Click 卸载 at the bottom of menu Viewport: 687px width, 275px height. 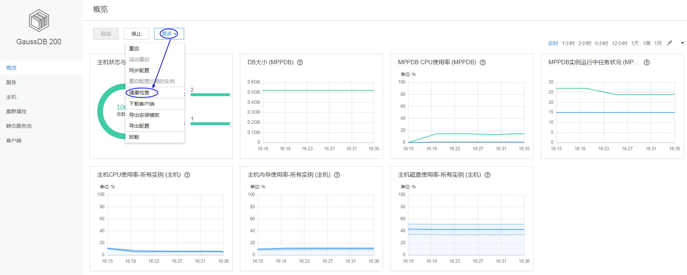tap(134, 137)
